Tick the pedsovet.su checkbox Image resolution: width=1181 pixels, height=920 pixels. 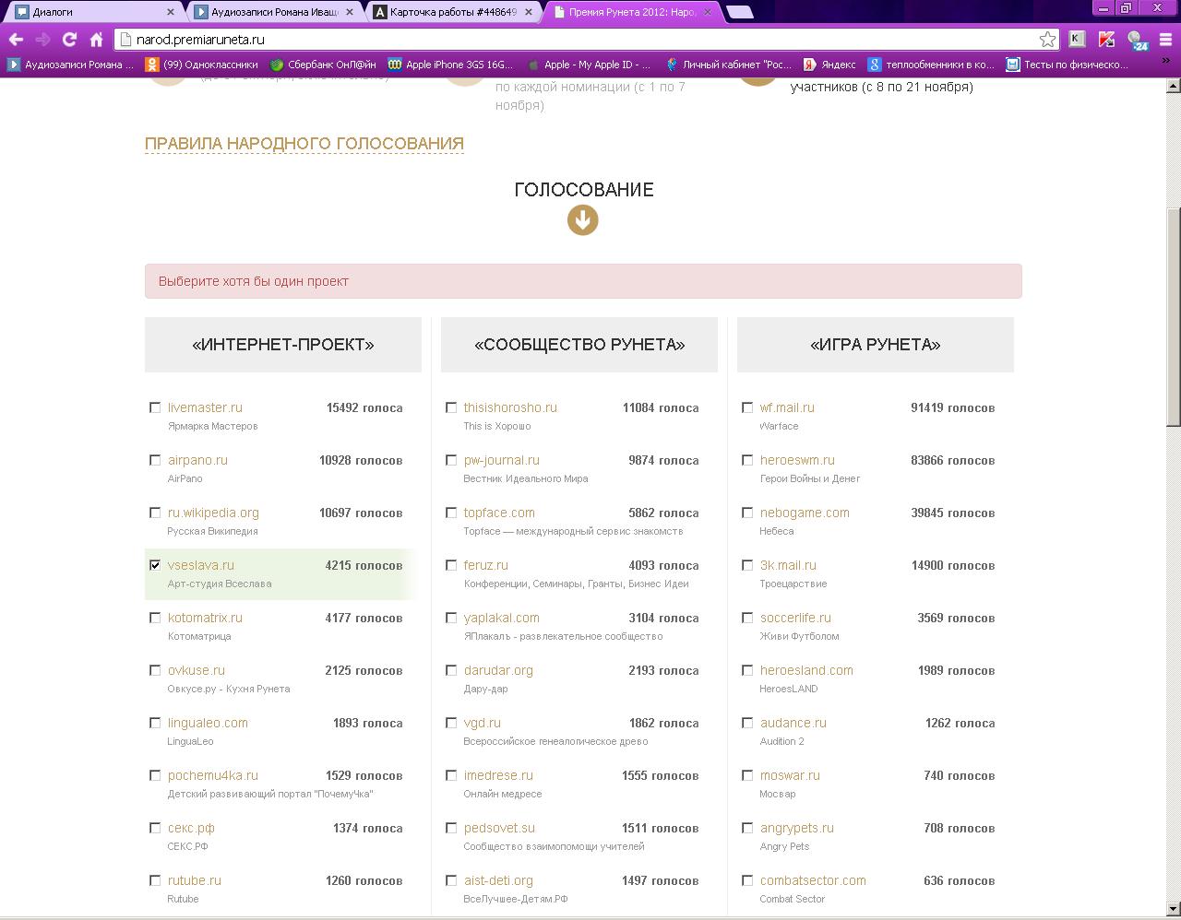coord(451,828)
